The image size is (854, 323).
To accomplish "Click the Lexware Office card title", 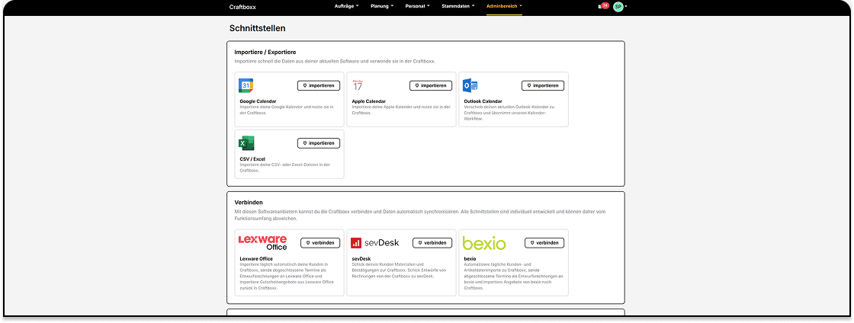I will click(256, 259).
